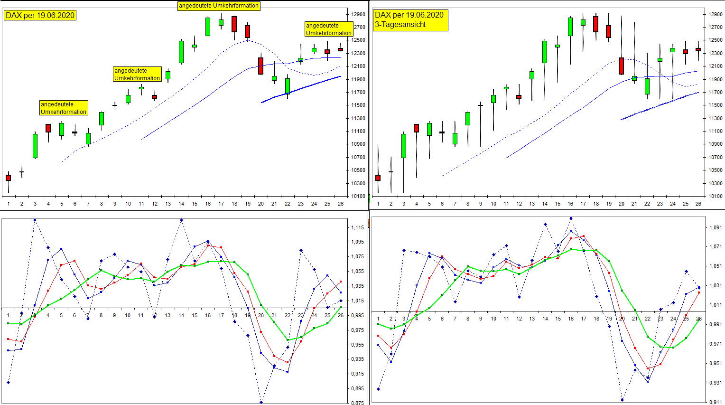
Task: Click 10500 on the daily DAX chart price axis
Action: tap(359, 170)
